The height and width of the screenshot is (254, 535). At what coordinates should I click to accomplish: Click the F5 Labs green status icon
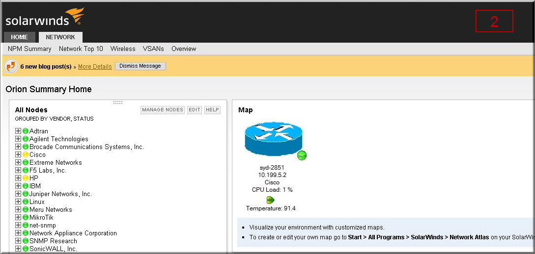coord(26,170)
